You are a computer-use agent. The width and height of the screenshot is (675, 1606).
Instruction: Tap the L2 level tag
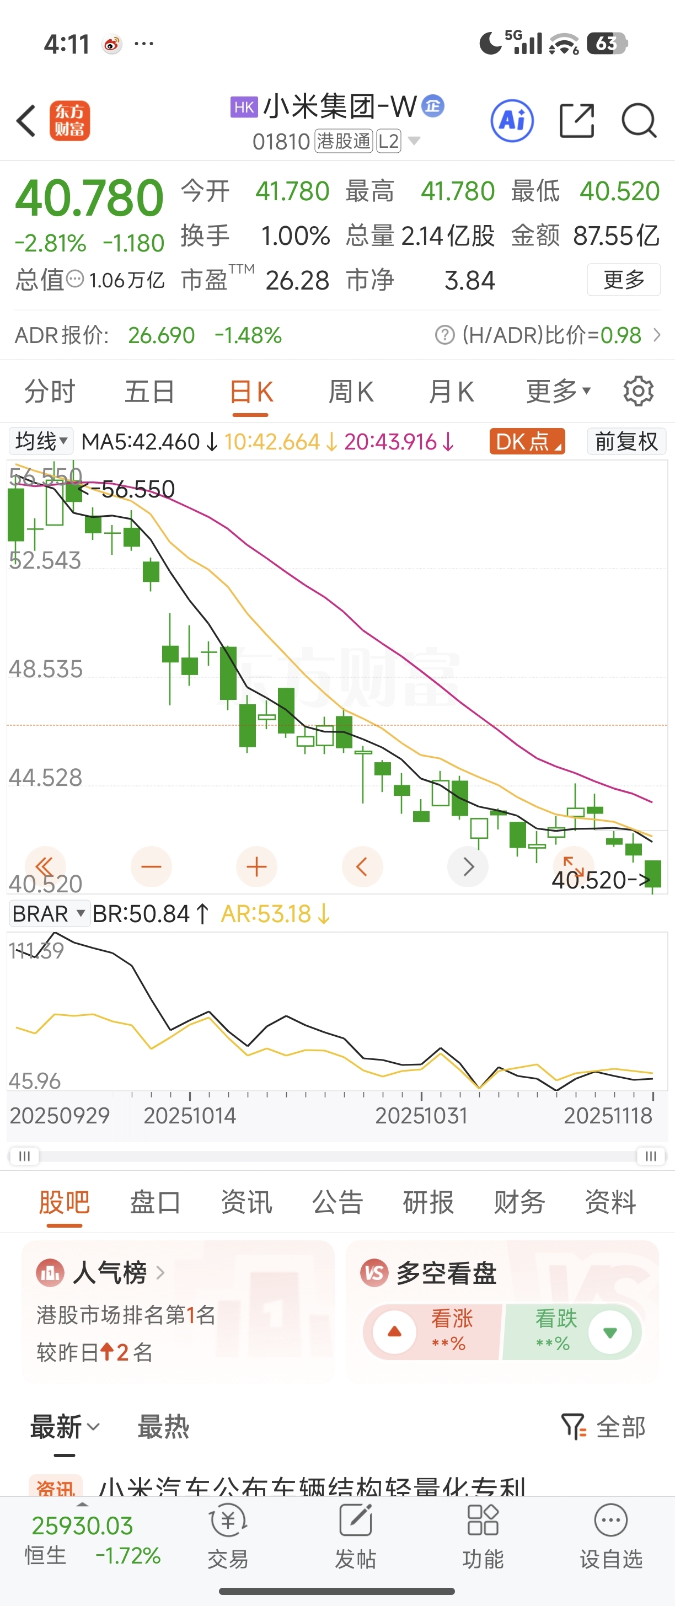(388, 142)
